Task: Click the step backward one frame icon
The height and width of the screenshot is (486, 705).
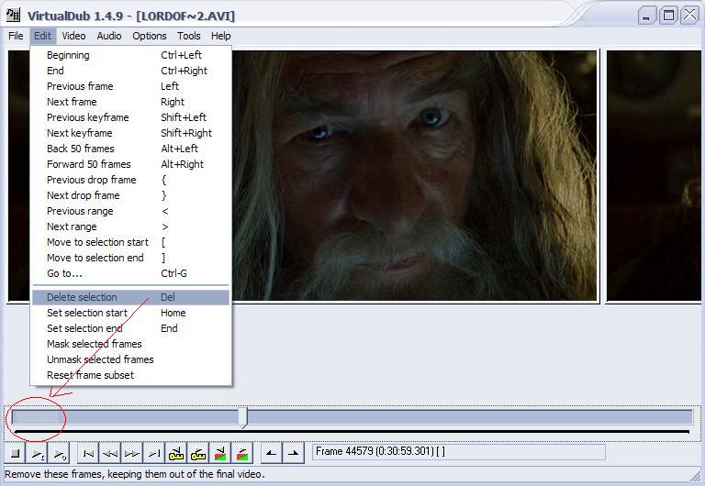Action: pos(110,453)
